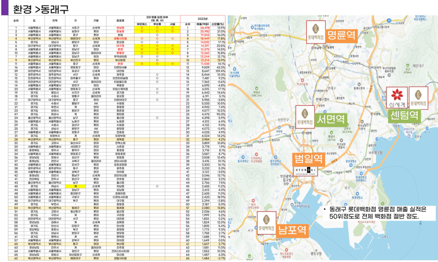This screenshot has height=262, width=438.
Task: Click the Lotte logo beside the 명륜역 label
Action: point(316,32)
